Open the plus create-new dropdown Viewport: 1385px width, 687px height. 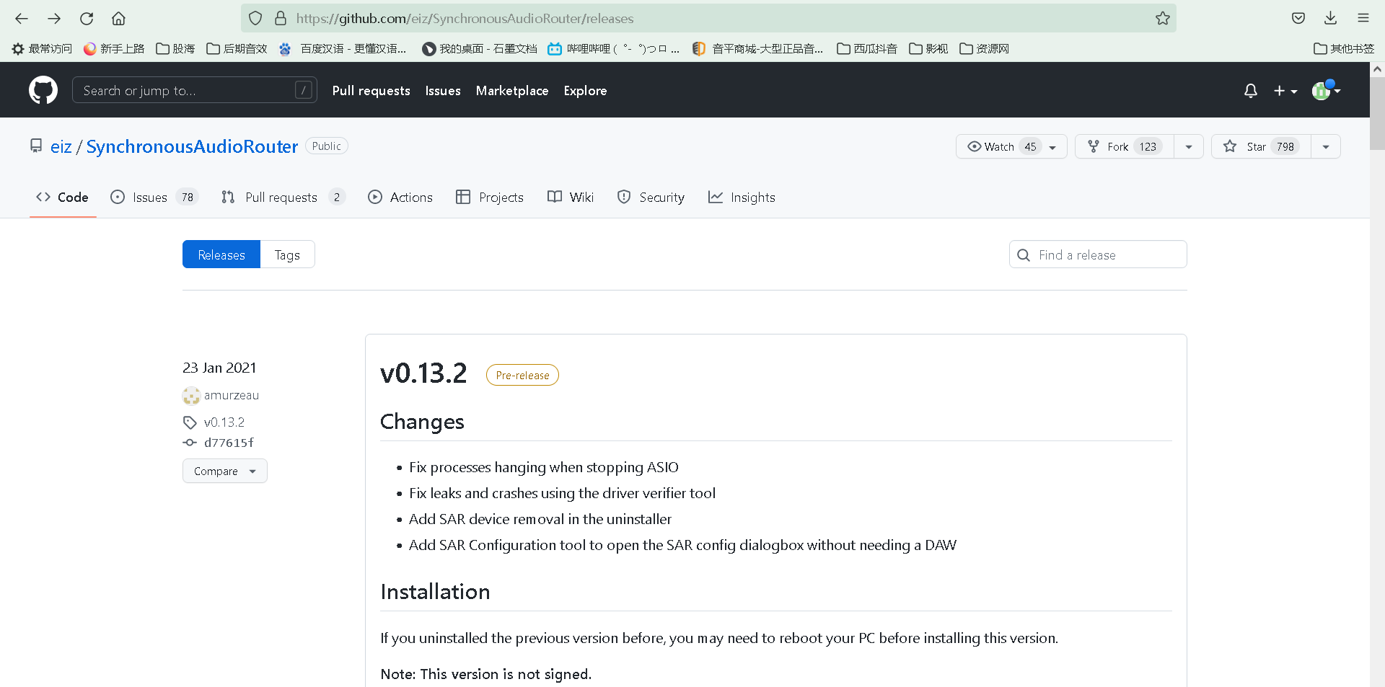coord(1285,91)
